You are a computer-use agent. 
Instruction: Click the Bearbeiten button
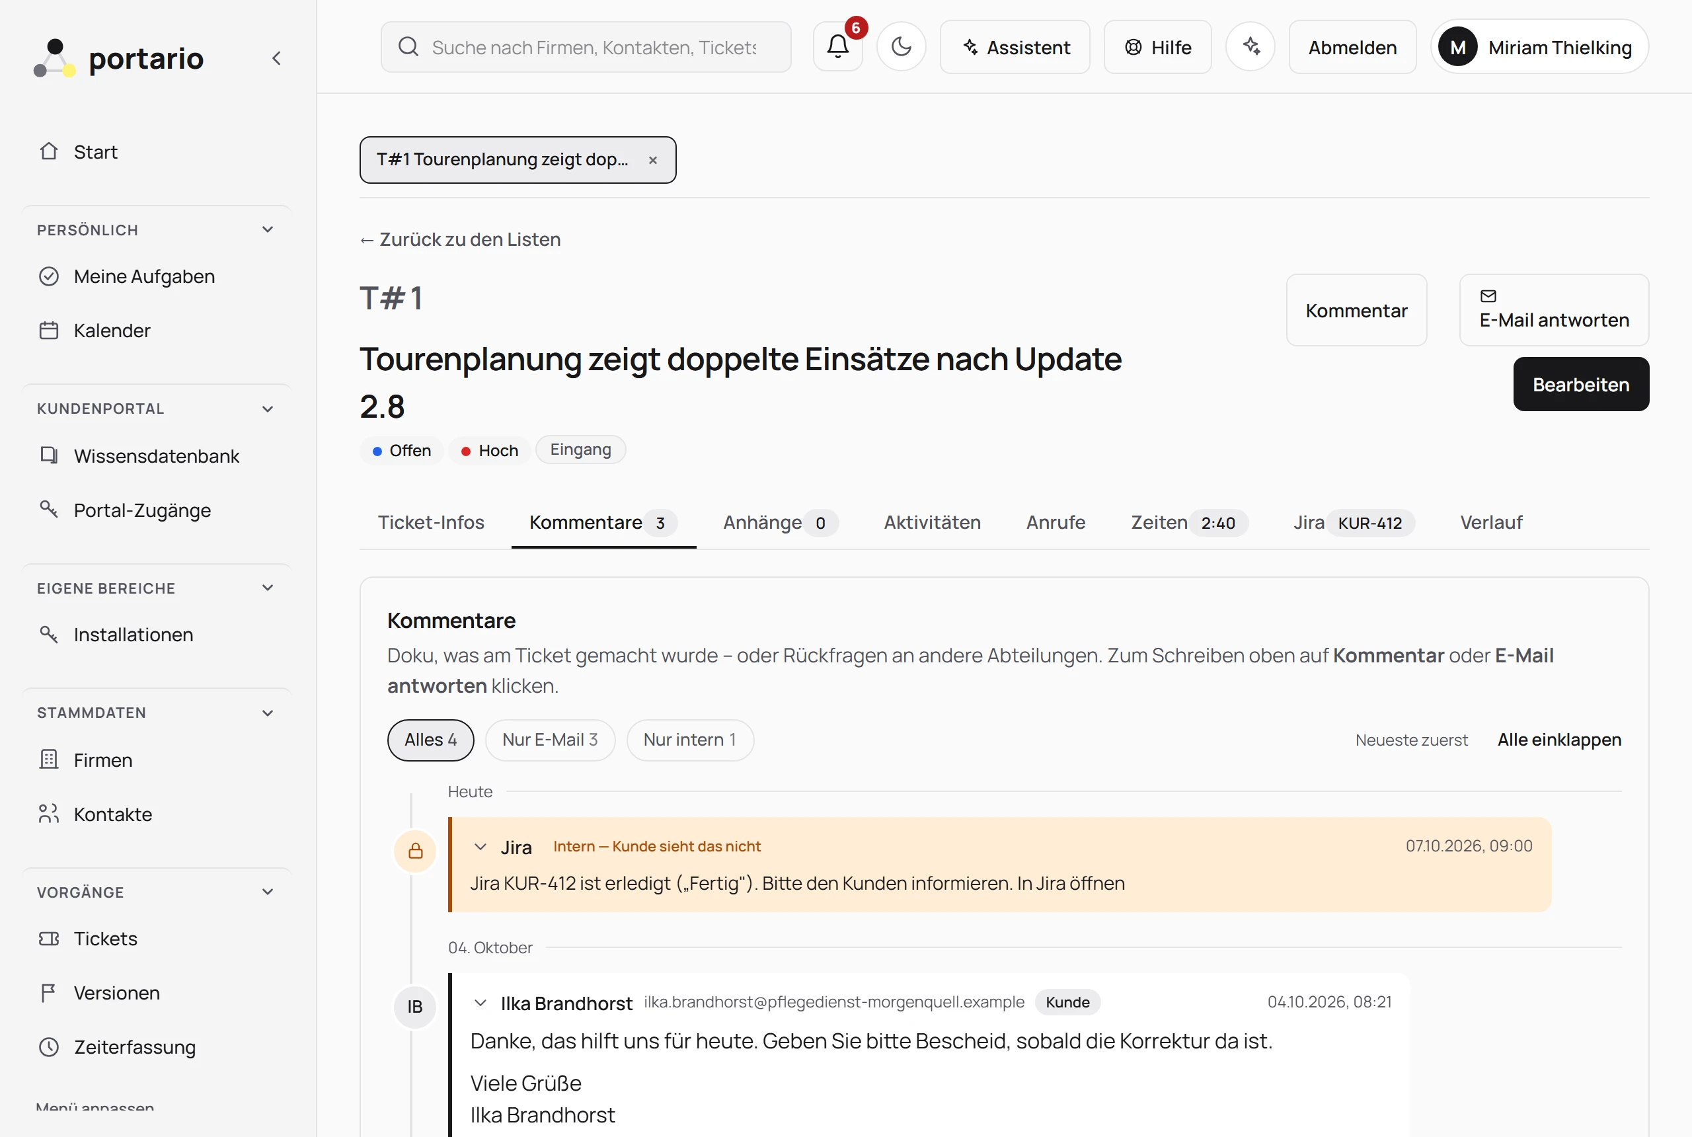tap(1581, 384)
